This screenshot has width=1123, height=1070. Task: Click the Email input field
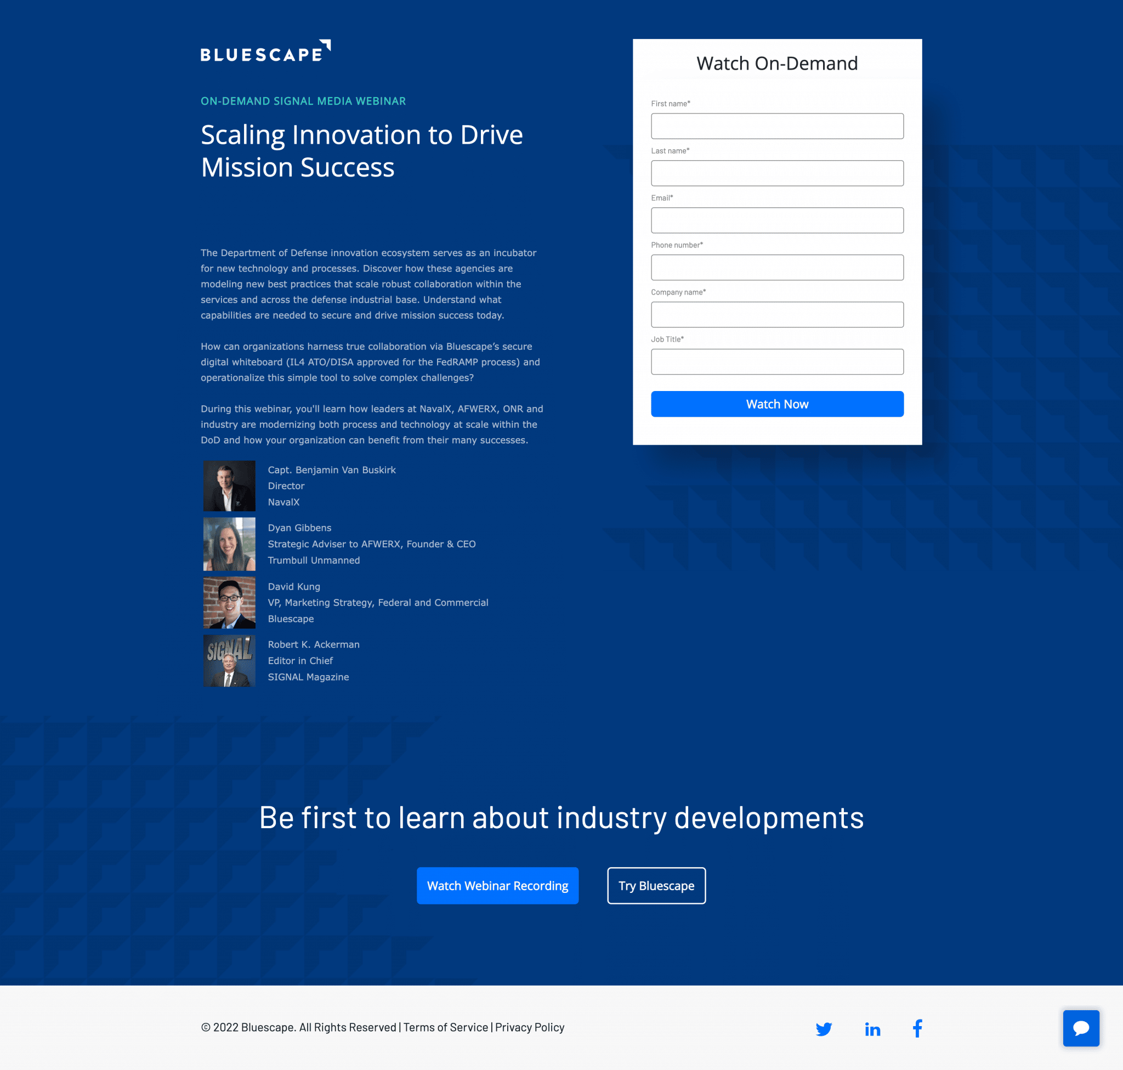click(777, 219)
